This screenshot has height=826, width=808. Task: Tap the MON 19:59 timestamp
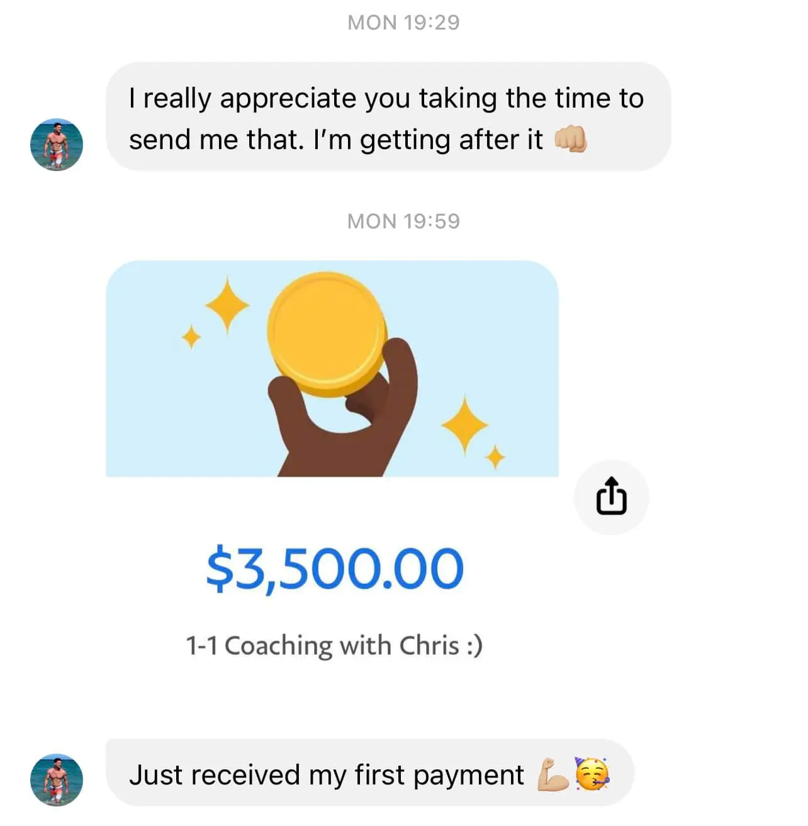click(x=403, y=221)
